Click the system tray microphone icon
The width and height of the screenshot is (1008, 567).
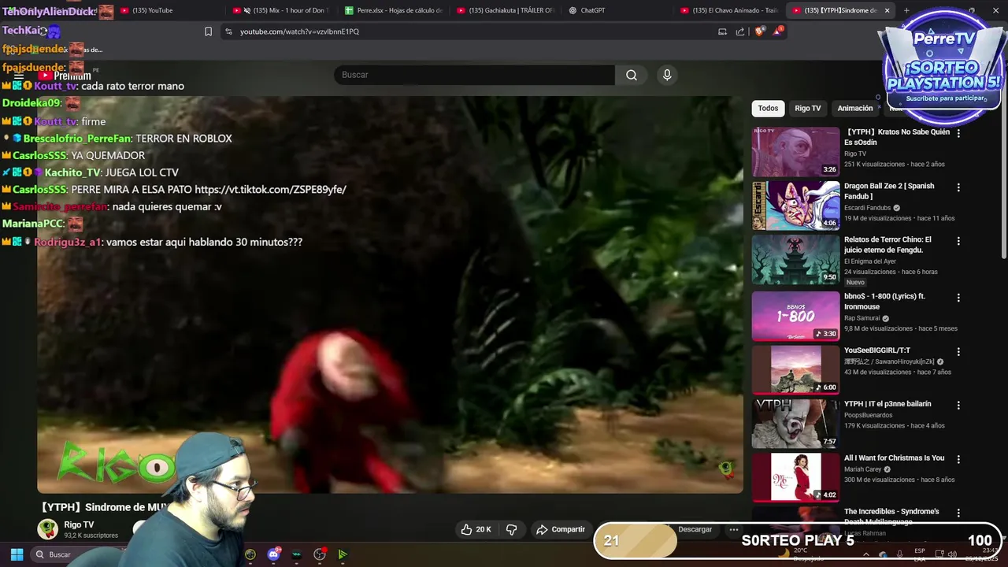pos(900,554)
